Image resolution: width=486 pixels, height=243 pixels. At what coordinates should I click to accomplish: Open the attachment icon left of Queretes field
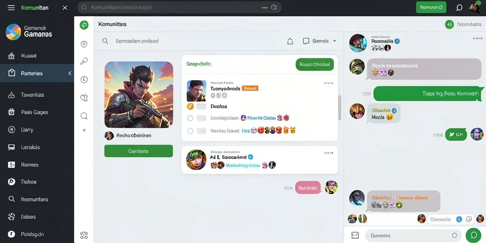point(355,235)
